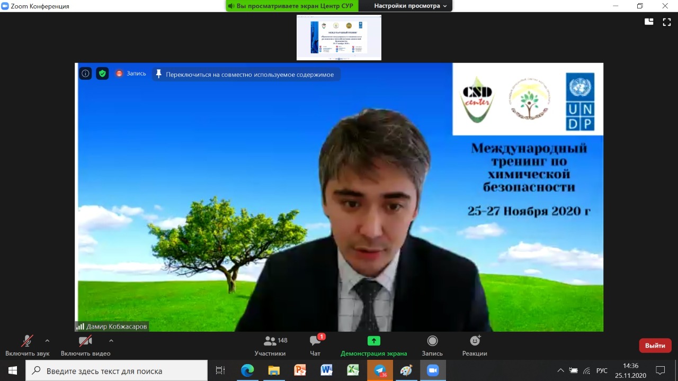
Task: Leave meeting with the red Выйти button
Action: pyautogui.click(x=655, y=346)
